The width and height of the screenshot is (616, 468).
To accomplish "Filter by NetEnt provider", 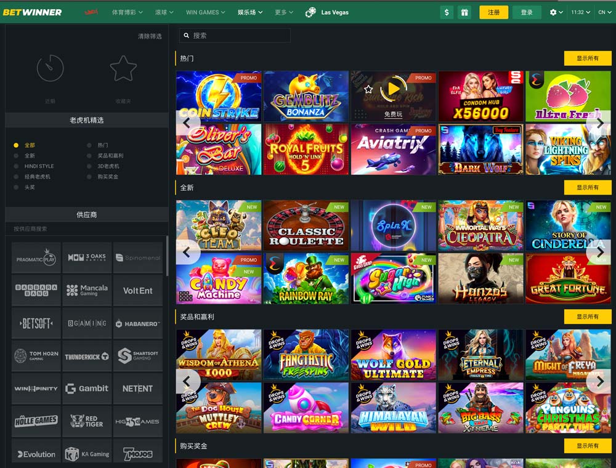I will (138, 389).
